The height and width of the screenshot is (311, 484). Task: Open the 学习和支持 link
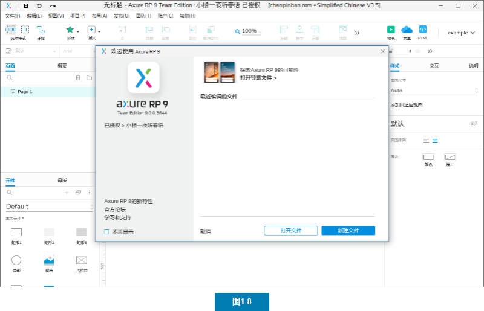click(117, 217)
